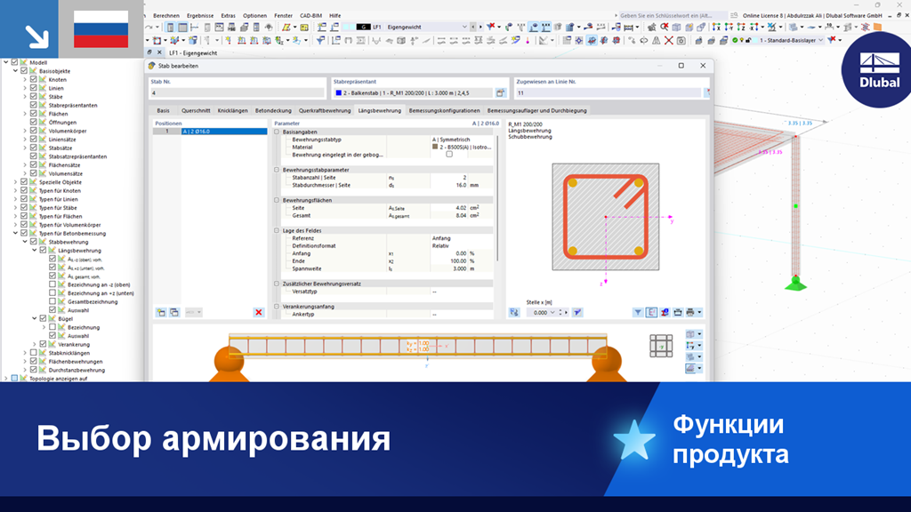Image resolution: width=911 pixels, height=512 pixels.
Task: Toggle Durchstanzbewehrung checkbox
Action: [34, 370]
